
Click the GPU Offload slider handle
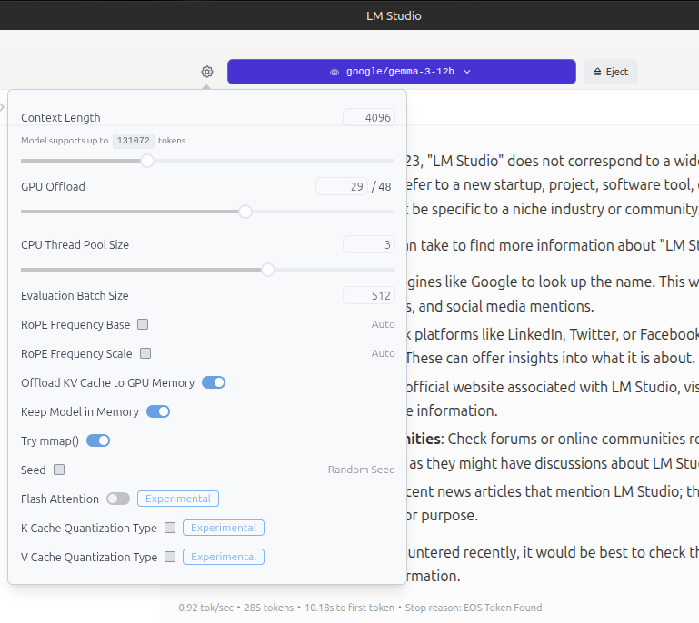pyautogui.click(x=245, y=212)
